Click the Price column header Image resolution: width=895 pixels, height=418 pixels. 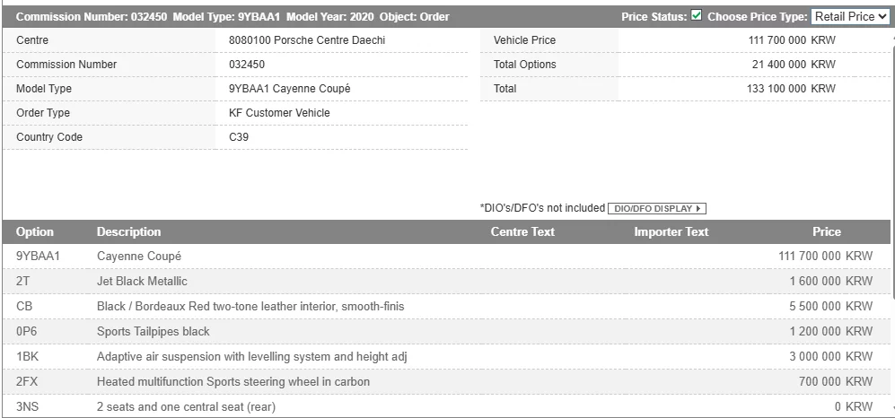827,231
